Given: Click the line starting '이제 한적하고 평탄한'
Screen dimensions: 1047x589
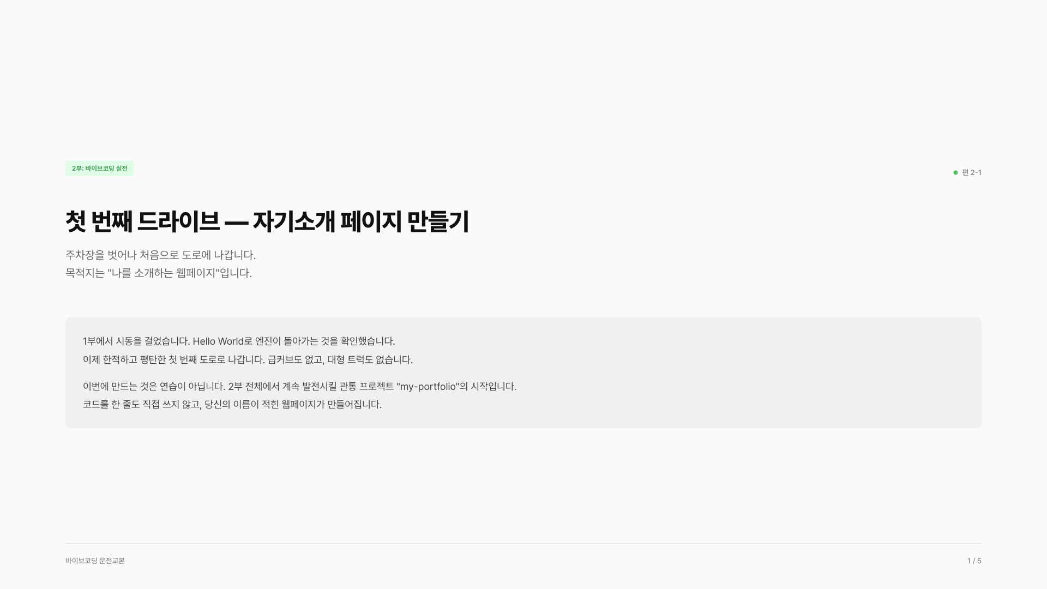Looking at the screenshot, I should (x=248, y=359).
